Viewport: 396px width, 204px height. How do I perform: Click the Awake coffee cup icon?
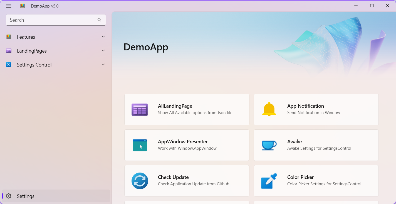click(x=269, y=145)
